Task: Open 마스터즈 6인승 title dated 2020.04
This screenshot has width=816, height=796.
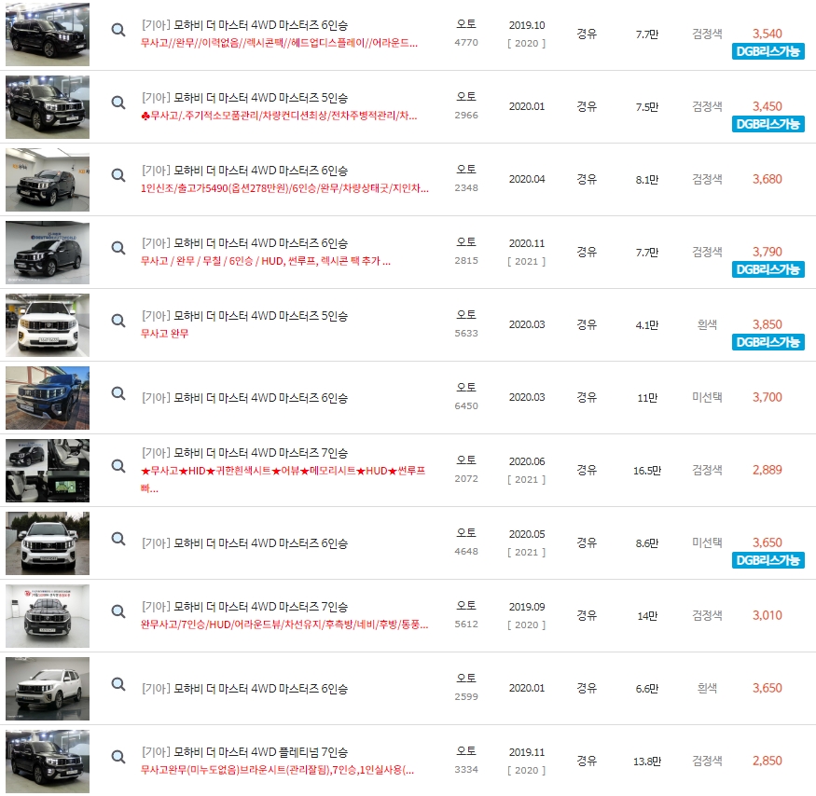Action: tap(245, 171)
